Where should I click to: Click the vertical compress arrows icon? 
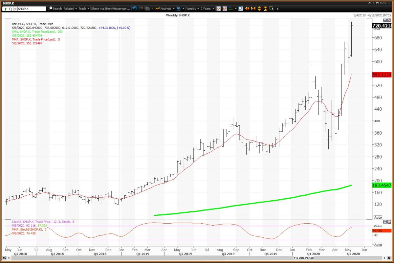(265, 9)
